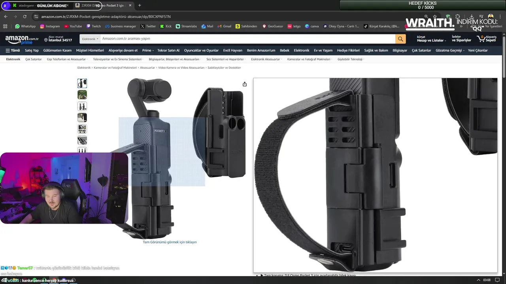506x284 pixels.
Task: Select the third product thumbnail
Action: [82, 106]
